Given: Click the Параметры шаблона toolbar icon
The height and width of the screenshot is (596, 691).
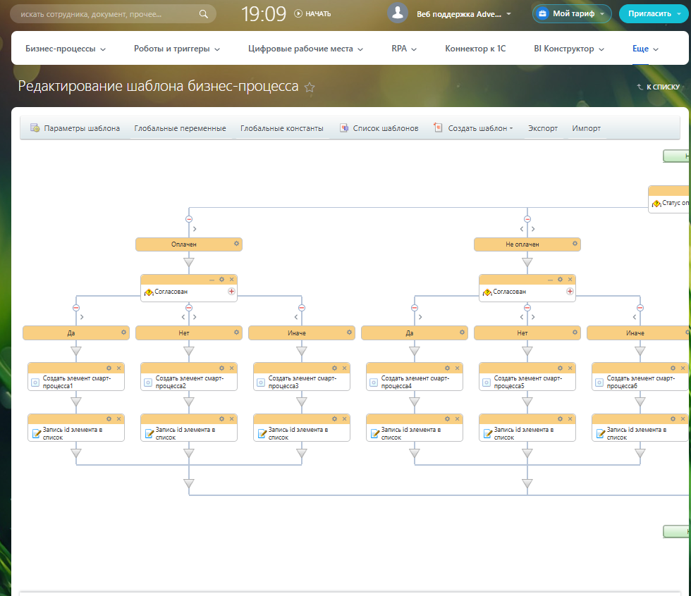Looking at the screenshot, I should click(x=35, y=128).
